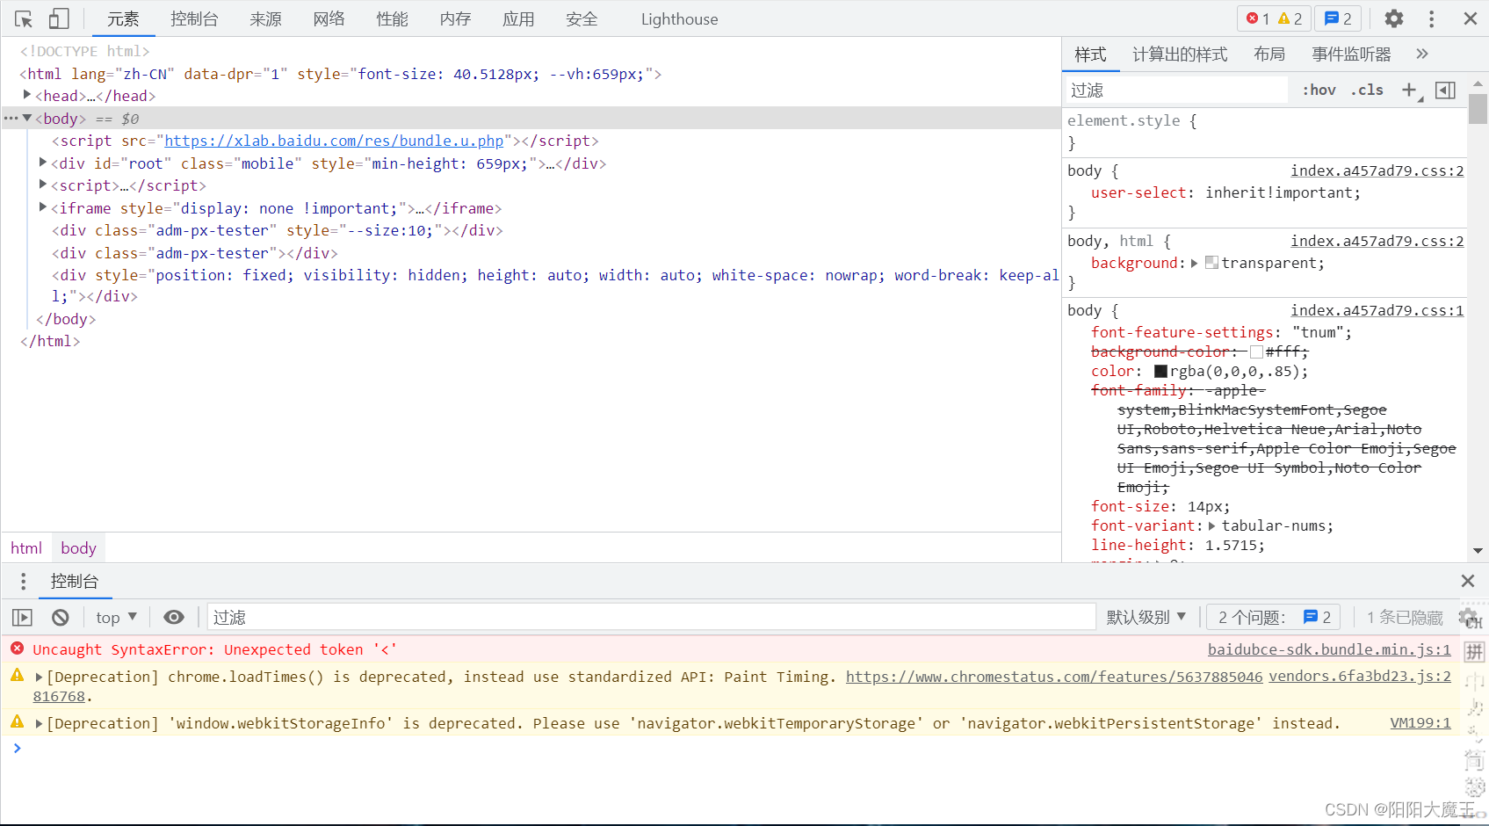This screenshot has height=826, width=1489.
Task: Open the chromestatus.com features link
Action: (1054, 677)
